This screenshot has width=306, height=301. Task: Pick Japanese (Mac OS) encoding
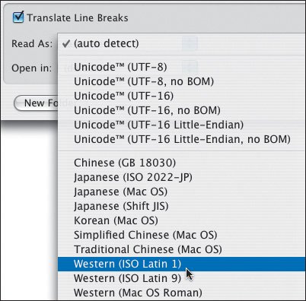coord(181,192)
